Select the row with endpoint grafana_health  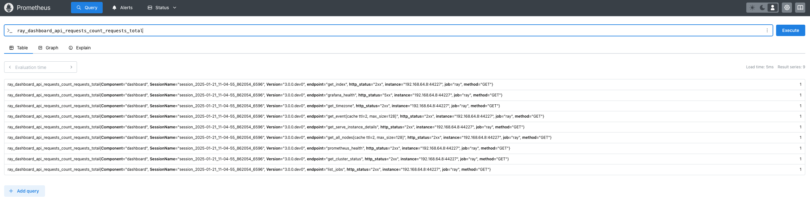(405, 95)
